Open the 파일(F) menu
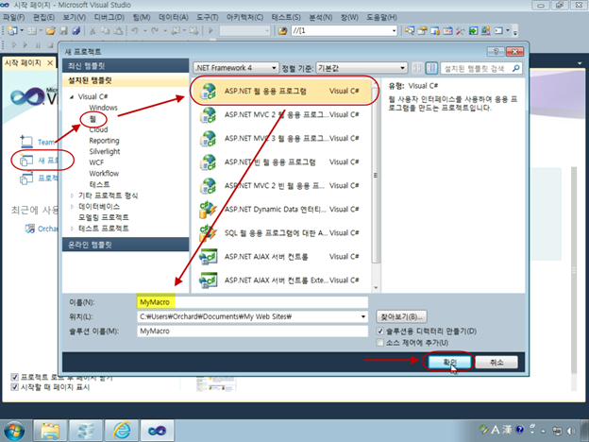This screenshot has width=589, height=442. [x=14, y=17]
